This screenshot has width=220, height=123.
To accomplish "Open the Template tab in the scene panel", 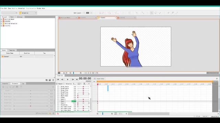I will 12,50.
